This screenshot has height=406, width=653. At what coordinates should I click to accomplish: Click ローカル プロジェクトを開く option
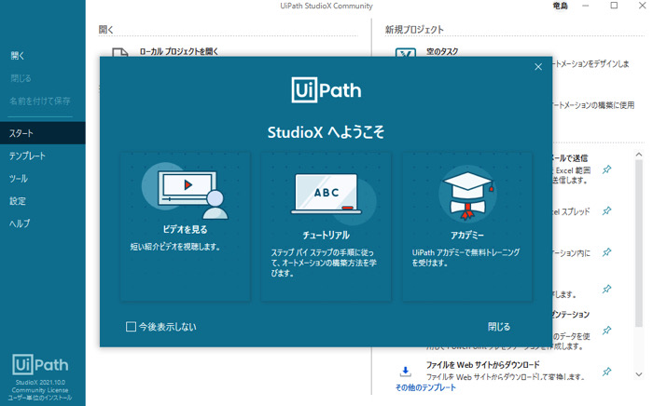(x=179, y=51)
